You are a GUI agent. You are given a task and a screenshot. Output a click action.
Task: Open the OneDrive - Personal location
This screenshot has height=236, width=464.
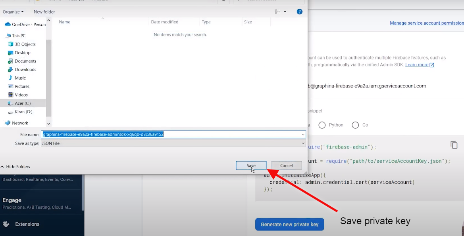coord(25,25)
